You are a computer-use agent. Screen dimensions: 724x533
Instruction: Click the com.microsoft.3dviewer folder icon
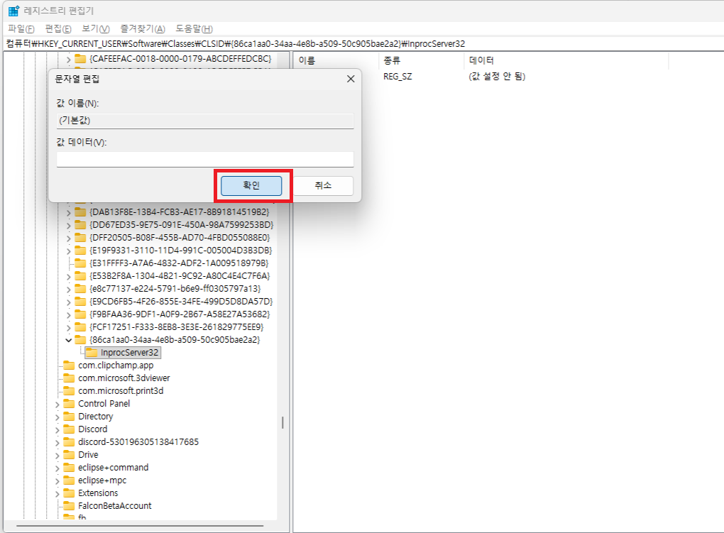point(70,378)
